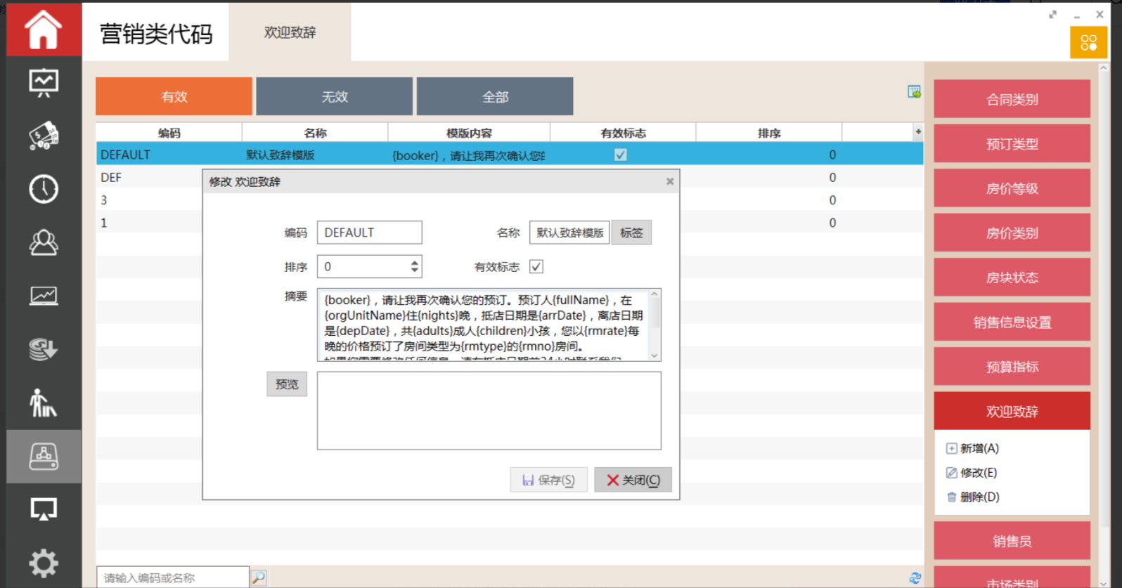Click the 关闭(C) button in the dialog
The width and height of the screenshot is (1122, 588).
point(633,480)
